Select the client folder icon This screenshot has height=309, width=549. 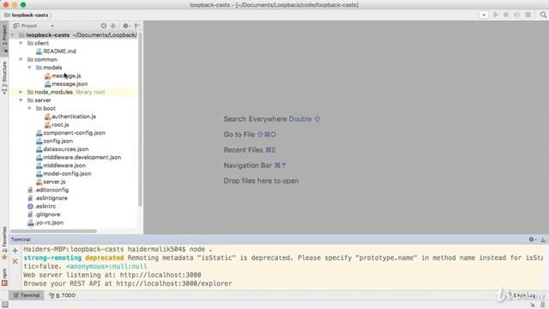pos(31,43)
